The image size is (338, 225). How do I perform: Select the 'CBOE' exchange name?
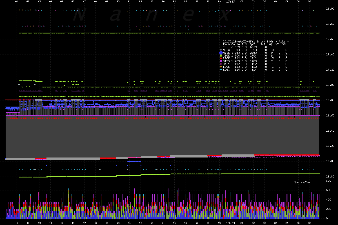coord(226,55)
